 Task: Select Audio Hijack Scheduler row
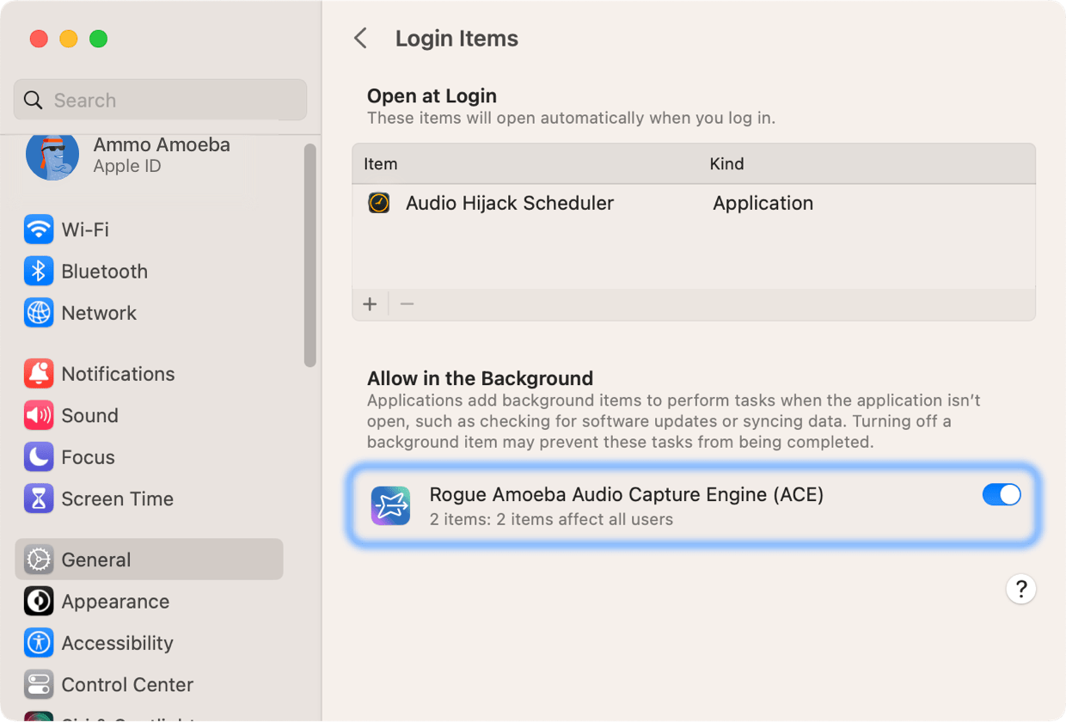[x=510, y=204]
